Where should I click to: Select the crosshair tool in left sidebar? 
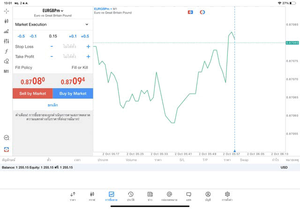click(x=6, y=11)
